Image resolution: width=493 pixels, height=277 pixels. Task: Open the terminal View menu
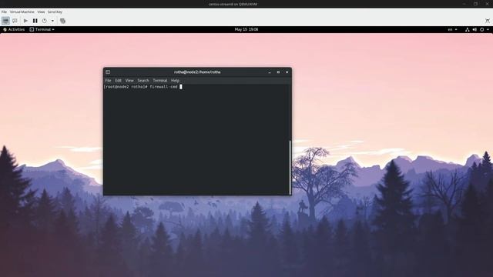(129, 80)
